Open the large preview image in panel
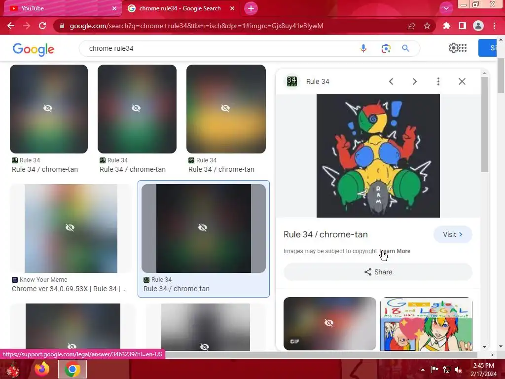 378,156
